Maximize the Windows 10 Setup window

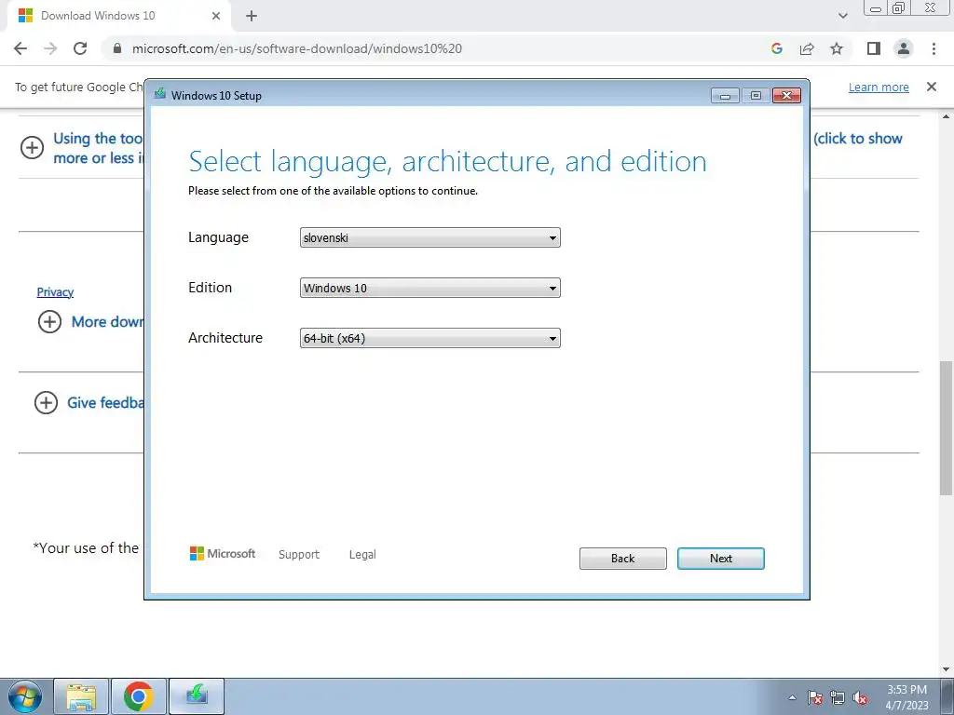[756, 96]
